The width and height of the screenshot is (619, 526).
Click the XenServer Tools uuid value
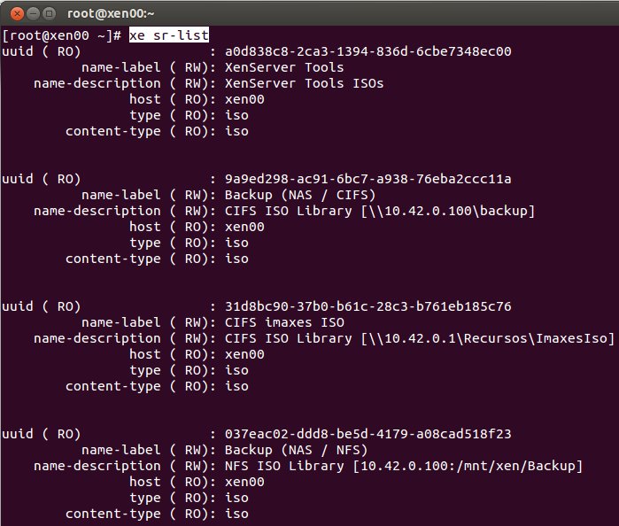click(368, 51)
